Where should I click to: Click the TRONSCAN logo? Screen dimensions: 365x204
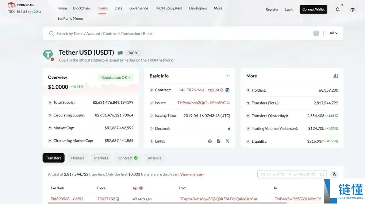[x=21, y=5]
